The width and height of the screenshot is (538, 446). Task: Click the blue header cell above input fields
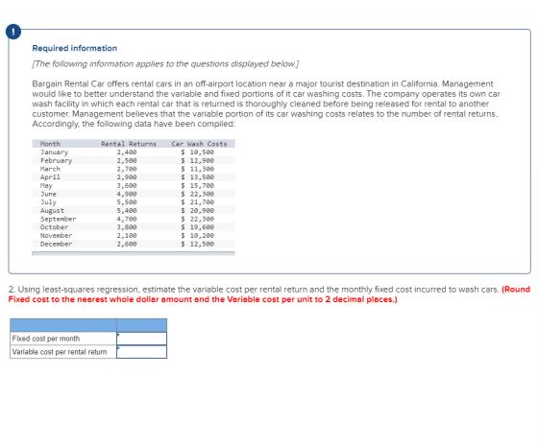tap(142, 325)
